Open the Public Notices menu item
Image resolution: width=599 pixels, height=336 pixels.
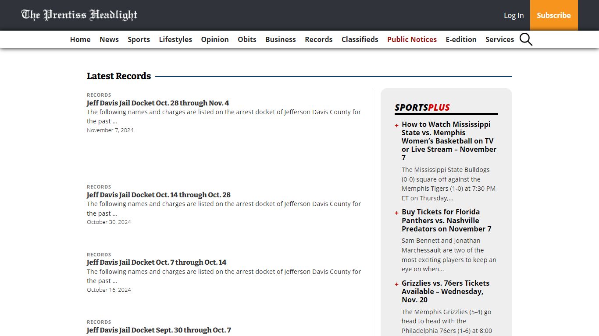(412, 39)
